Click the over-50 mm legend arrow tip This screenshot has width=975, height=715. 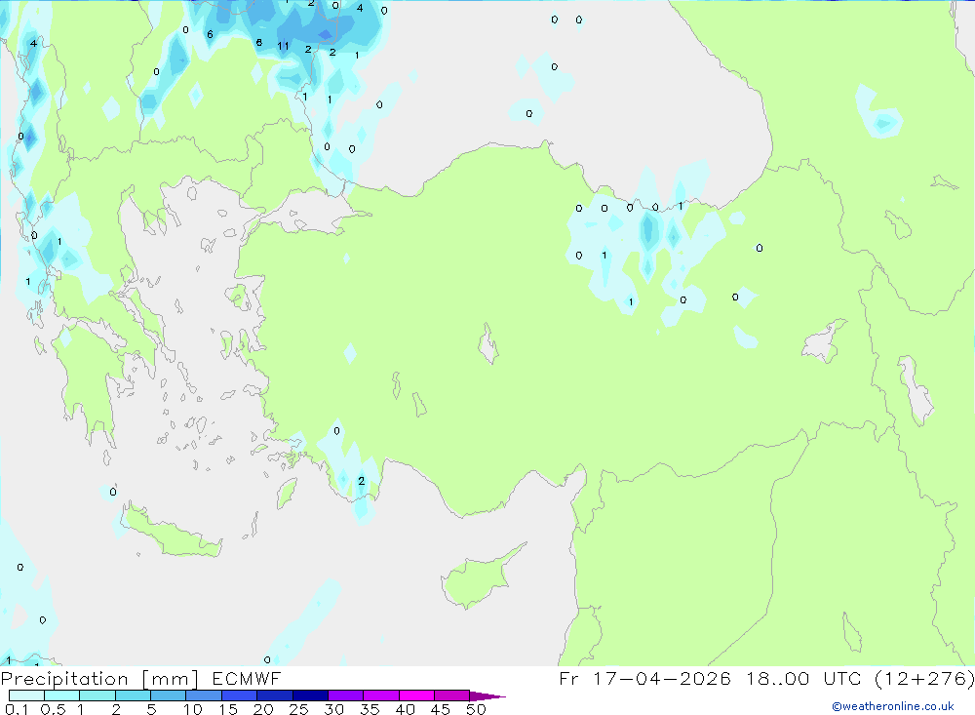coord(487,696)
